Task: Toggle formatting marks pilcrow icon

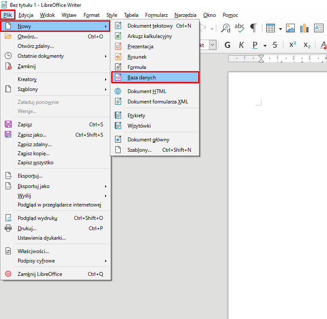Action: click(253, 28)
